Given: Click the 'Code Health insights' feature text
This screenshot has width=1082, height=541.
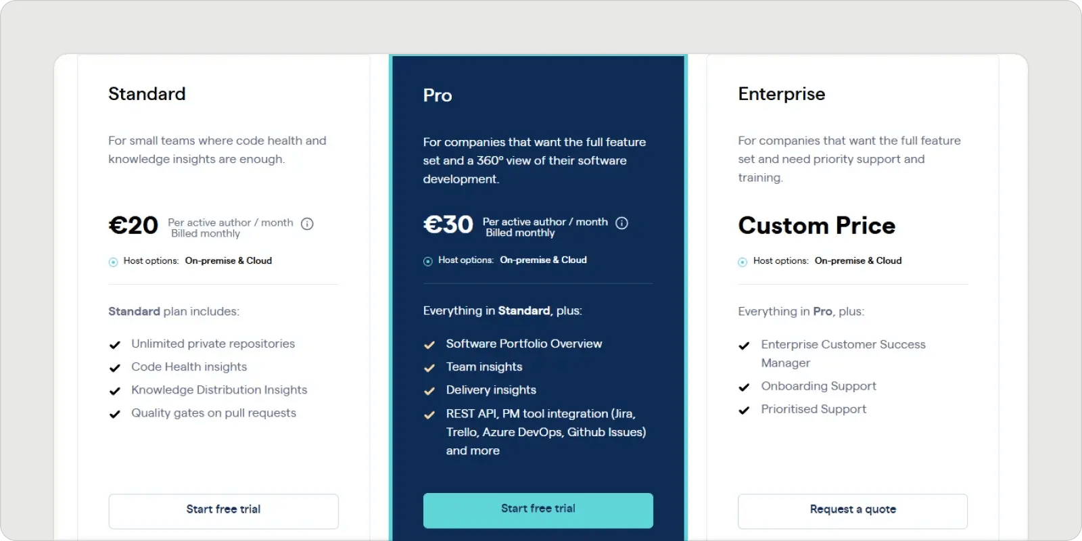Looking at the screenshot, I should click(189, 367).
